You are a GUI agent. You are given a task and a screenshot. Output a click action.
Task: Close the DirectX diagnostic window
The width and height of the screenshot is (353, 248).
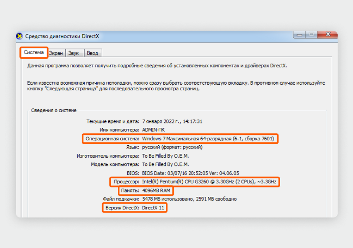pos(328,34)
